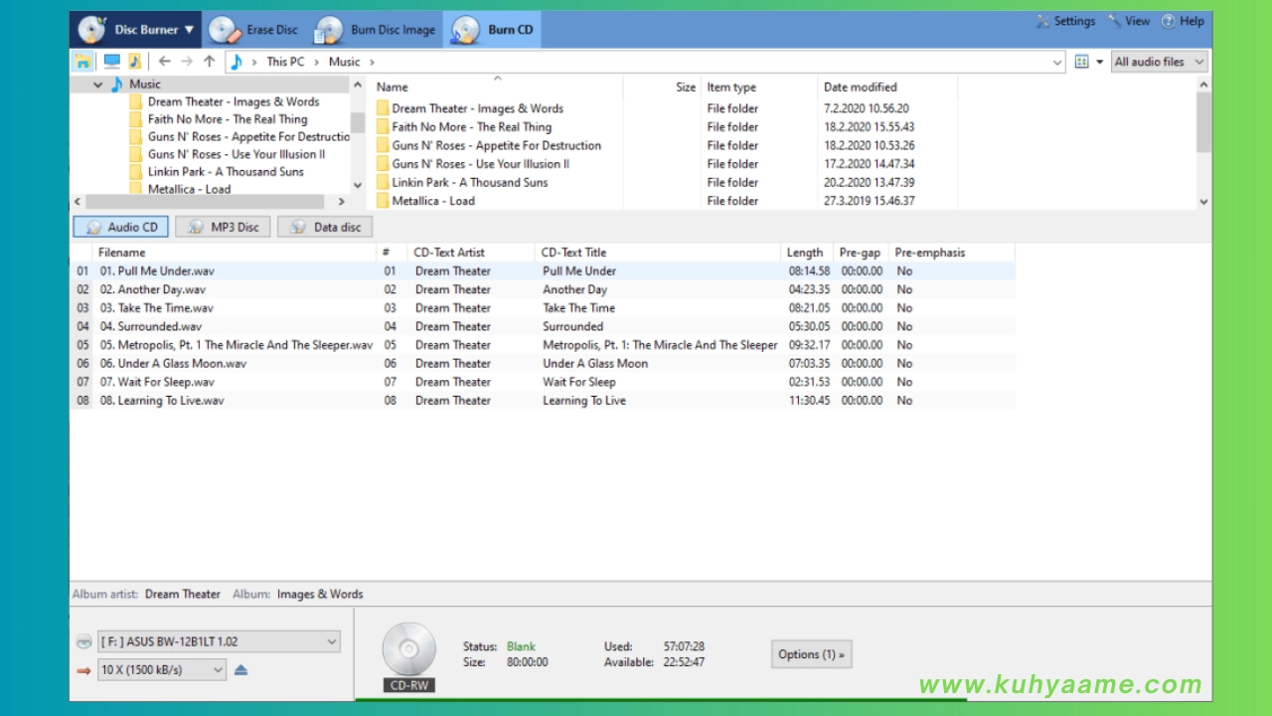
Task: Open the 'All audio files' filter dropdown
Action: (x=1160, y=62)
